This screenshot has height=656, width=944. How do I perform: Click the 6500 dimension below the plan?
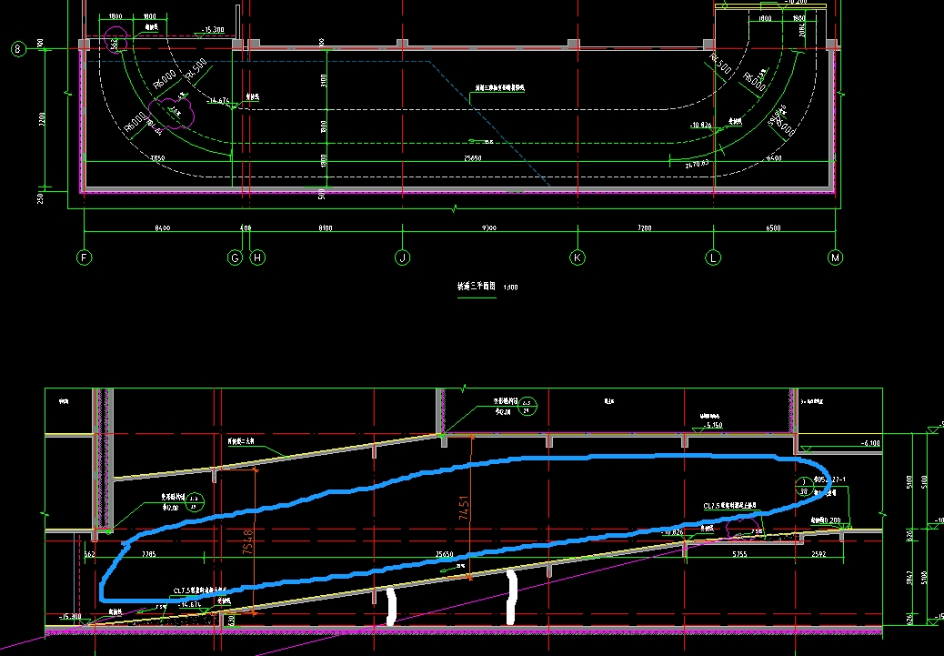[774, 227]
